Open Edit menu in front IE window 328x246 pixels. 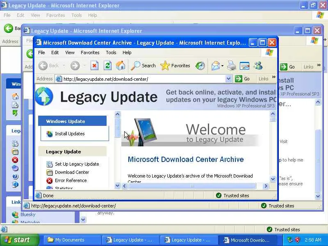(x=55, y=52)
